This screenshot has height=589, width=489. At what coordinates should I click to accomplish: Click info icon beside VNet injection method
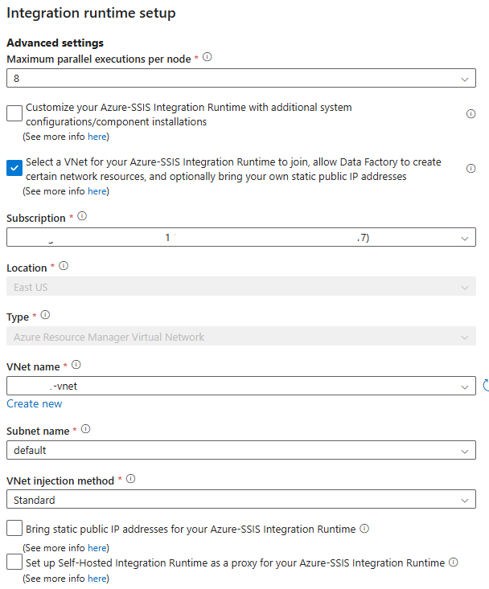coord(131,479)
